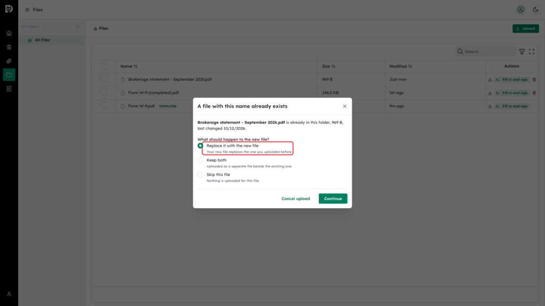The image size is (545, 306).
Task: Open the 'Form W-9 (completed).pdf' file name
Action: (x=154, y=92)
